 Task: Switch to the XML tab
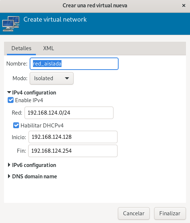48,48
